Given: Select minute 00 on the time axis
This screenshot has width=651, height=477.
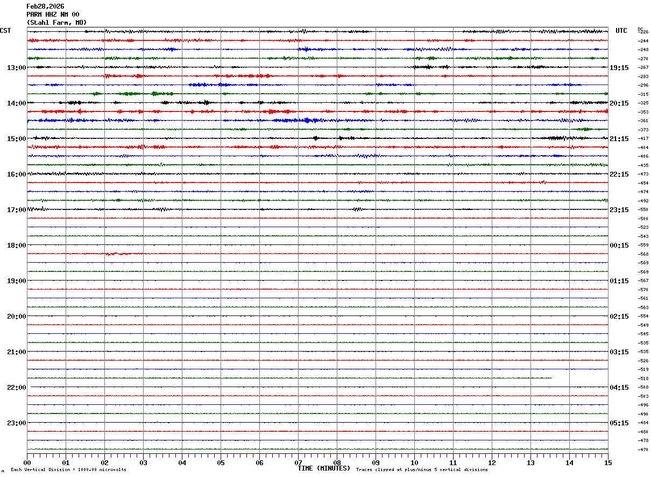Looking at the screenshot, I should [27, 462].
